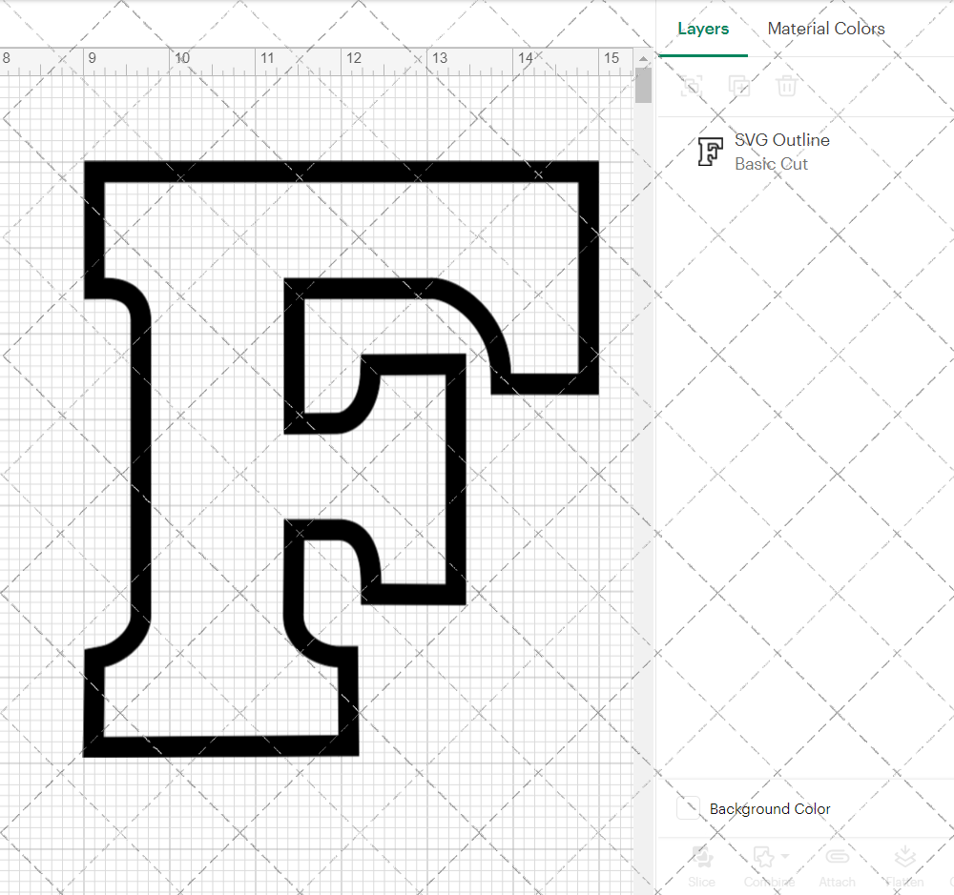Click the Basic Cut operation label
The image size is (954, 895).
[771, 164]
